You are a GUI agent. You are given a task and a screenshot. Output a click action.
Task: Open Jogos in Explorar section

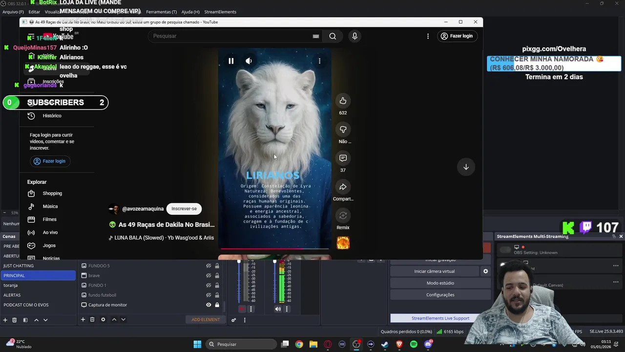click(49, 245)
